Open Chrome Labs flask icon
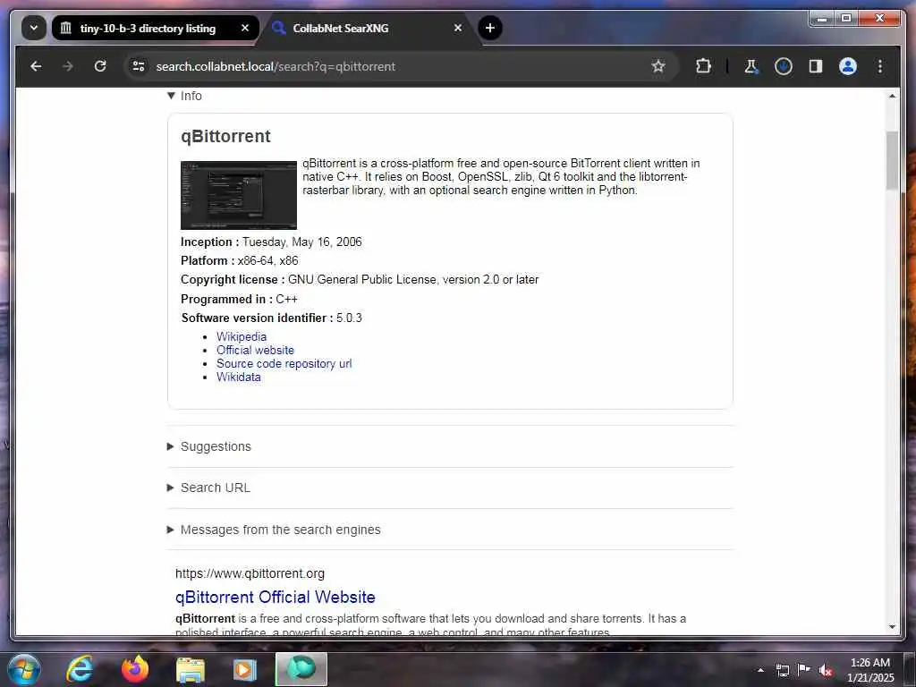Image resolution: width=916 pixels, height=687 pixels. pyautogui.click(x=751, y=66)
